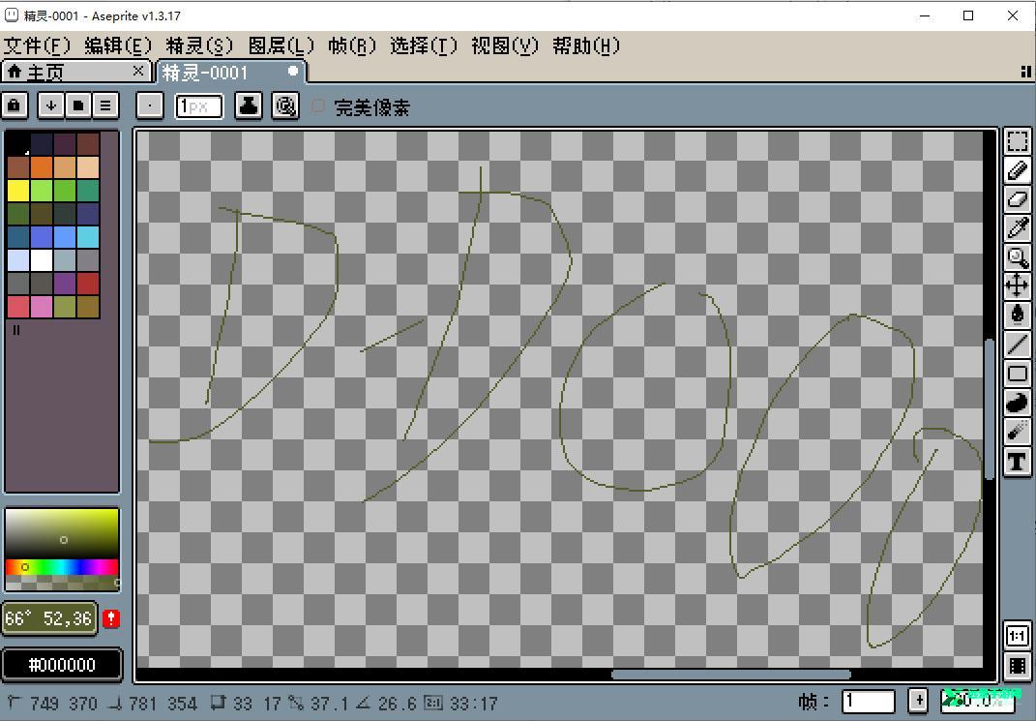
Task: Click the alpha transparency slider
Action: [x=62, y=583]
